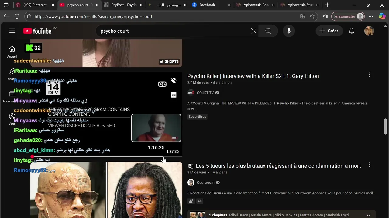Open the YouTube hamburger guide menu
Screen dimensions: 389x218
(x=12, y=31)
